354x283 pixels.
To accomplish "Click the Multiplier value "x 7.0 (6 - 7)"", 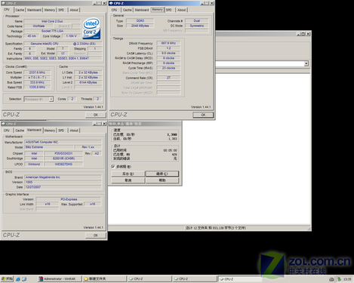I will click(37, 78).
